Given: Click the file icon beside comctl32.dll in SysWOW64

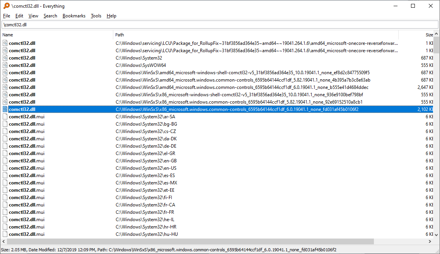Looking at the screenshot, I should pos(4,65).
